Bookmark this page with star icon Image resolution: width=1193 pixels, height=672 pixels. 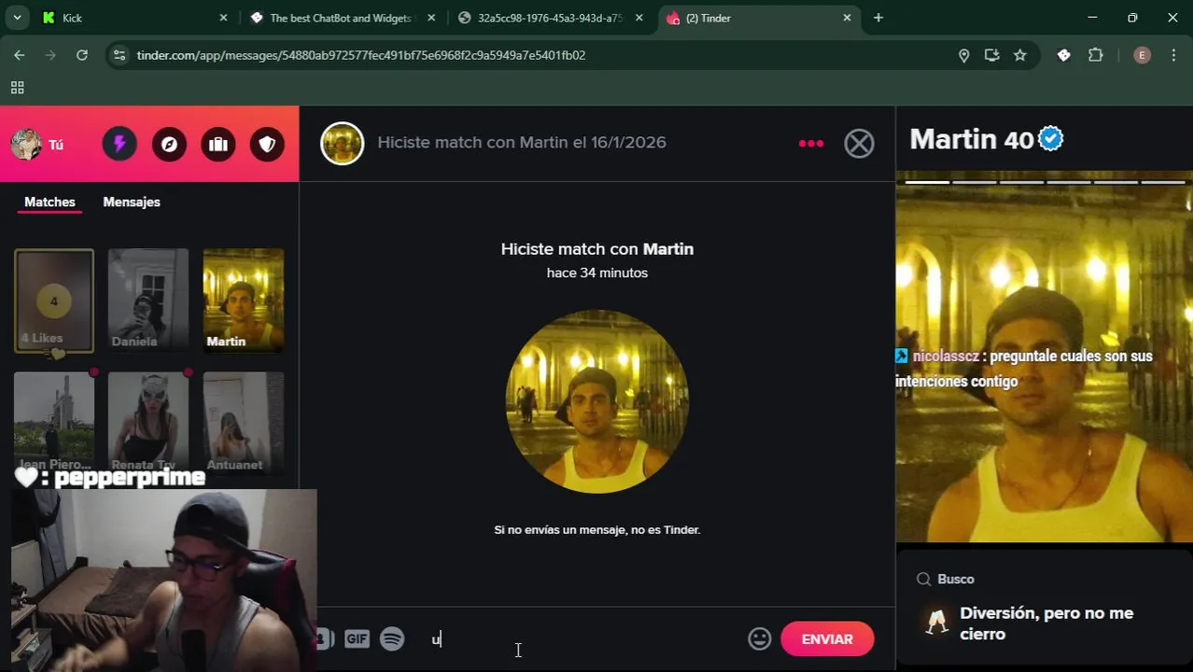pos(1019,55)
